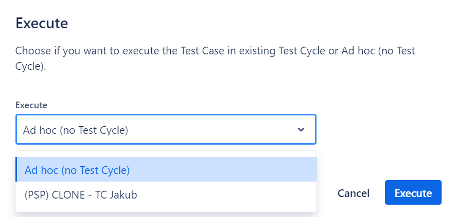Cancel the Execute dialog
456x217 pixels.
point(353,193)
